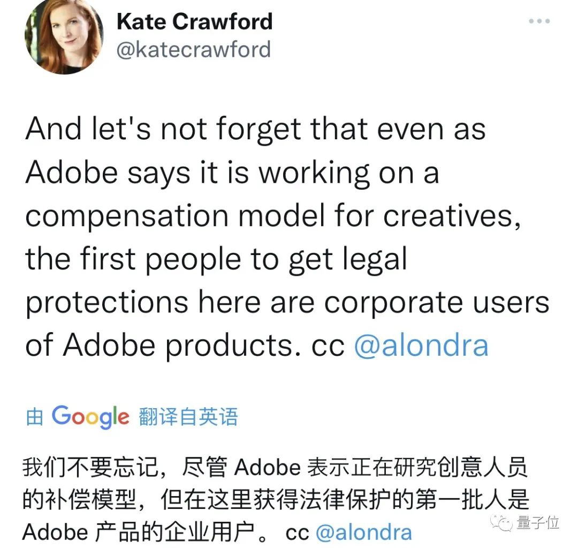578x548 pixels.
Task: Click the Google logo in translation credit
Action: 90,417
